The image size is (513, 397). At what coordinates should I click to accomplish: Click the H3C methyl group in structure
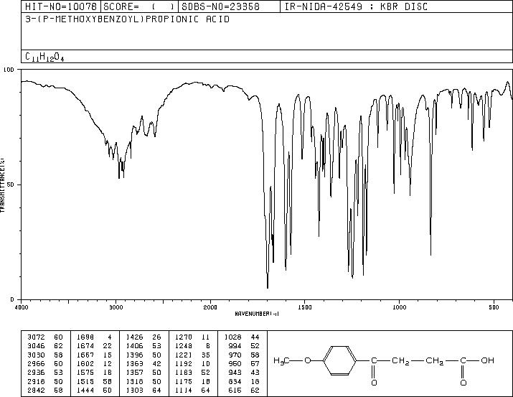click(x=282, y=360)
